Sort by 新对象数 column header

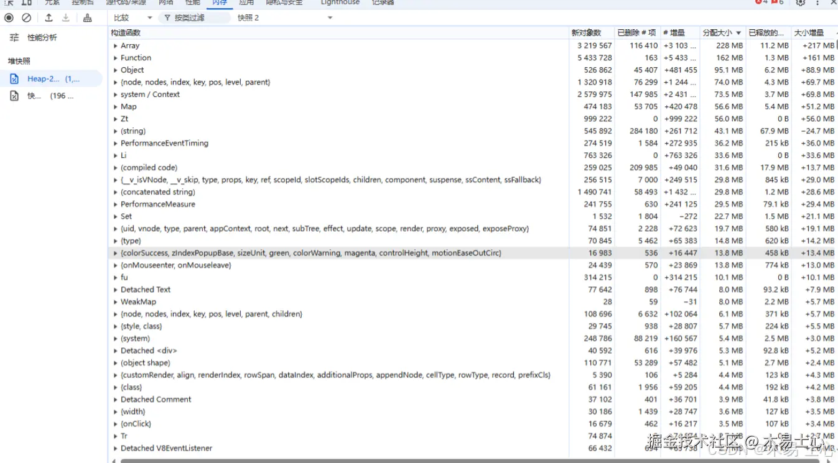591,33
